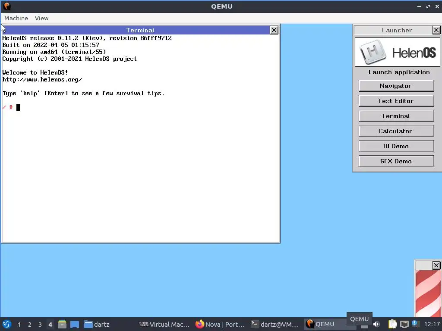Open the taskbar start menu icon

7,324
